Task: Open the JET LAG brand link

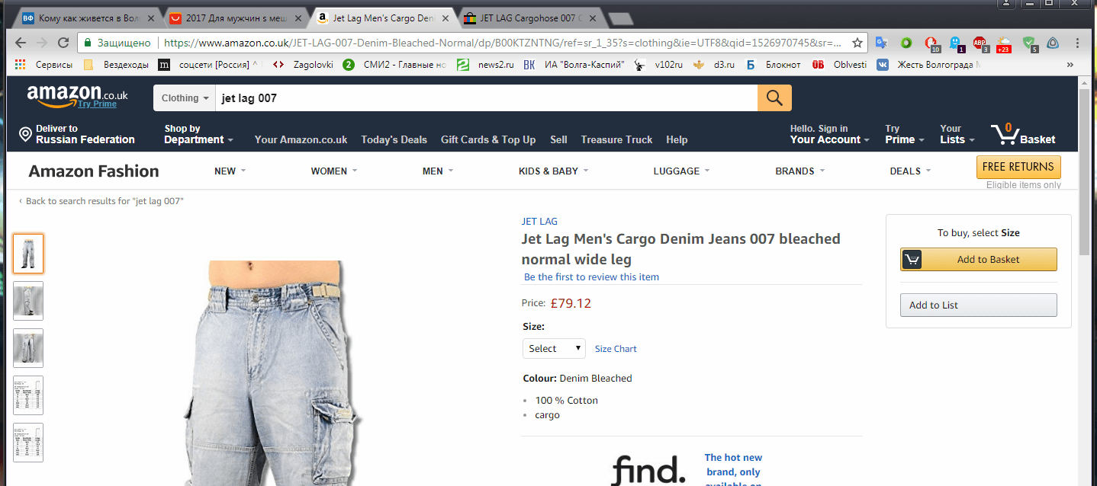Action: coord(539,221)
